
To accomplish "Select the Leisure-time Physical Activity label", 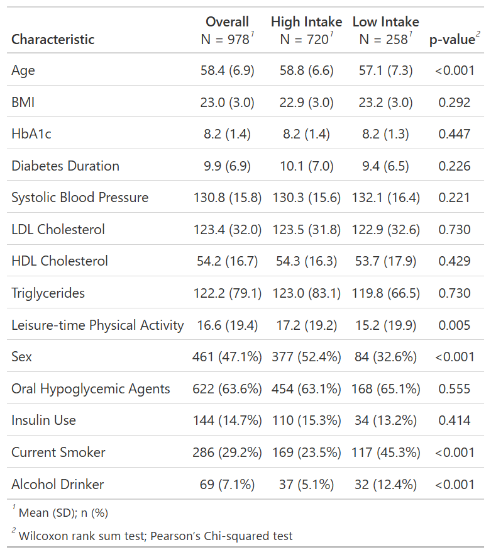I will [97, 325].
